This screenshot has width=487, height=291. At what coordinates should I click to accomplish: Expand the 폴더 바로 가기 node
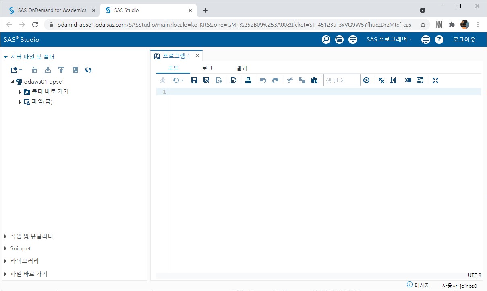(20, 92)
